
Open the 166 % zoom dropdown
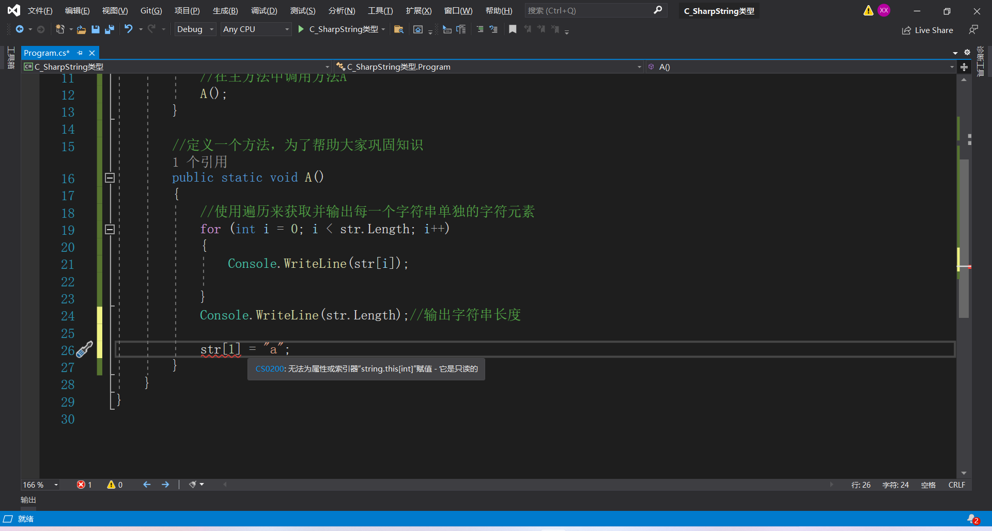coord(41,485)
